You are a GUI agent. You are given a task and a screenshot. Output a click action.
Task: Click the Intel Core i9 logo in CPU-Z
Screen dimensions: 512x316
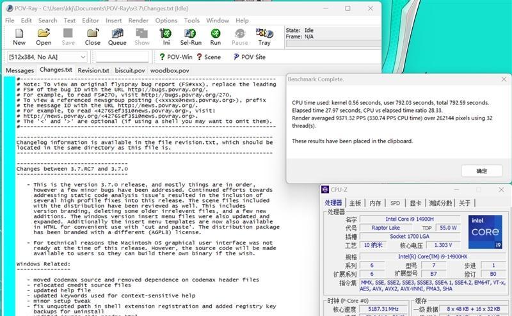[x=485, y=232]
